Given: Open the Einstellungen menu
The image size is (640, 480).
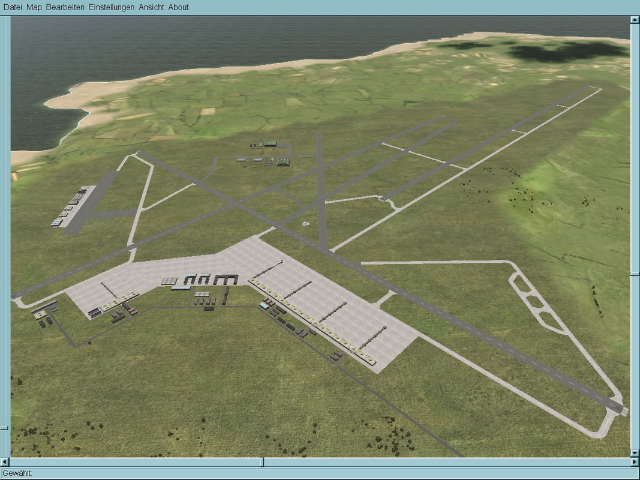Looking at the screenshot, I should (112, 7).
